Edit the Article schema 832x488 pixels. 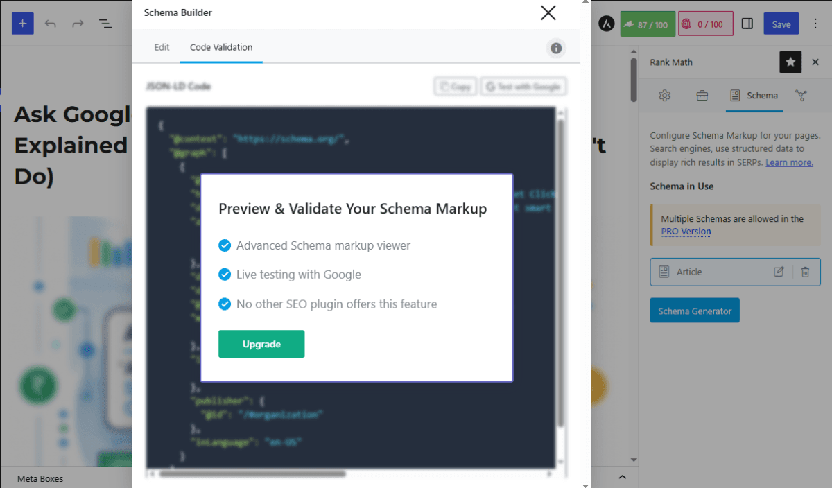click(x=779, y=272)
